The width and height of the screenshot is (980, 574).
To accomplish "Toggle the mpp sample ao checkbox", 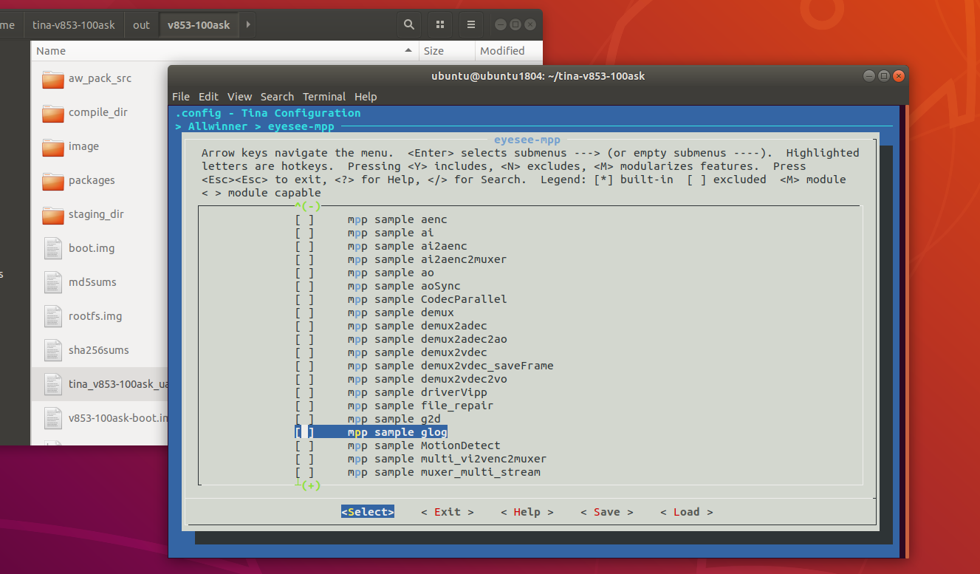I will point(304,273).
